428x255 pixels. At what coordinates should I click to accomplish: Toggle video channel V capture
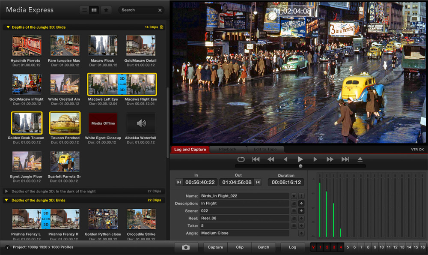[313, 247]
